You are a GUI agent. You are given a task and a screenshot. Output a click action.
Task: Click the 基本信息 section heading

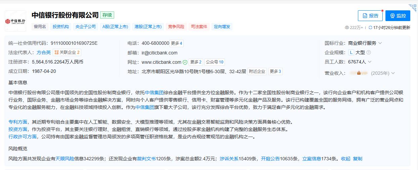[18, 82]
